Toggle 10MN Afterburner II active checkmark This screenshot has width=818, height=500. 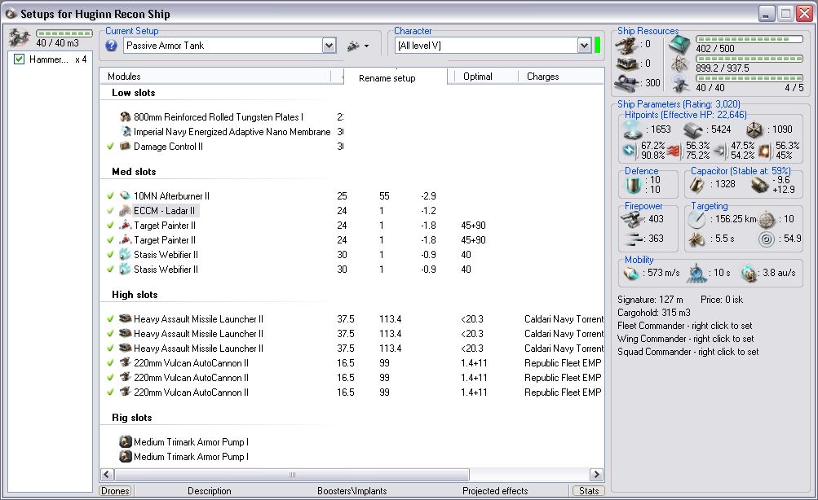pos(110,195)
